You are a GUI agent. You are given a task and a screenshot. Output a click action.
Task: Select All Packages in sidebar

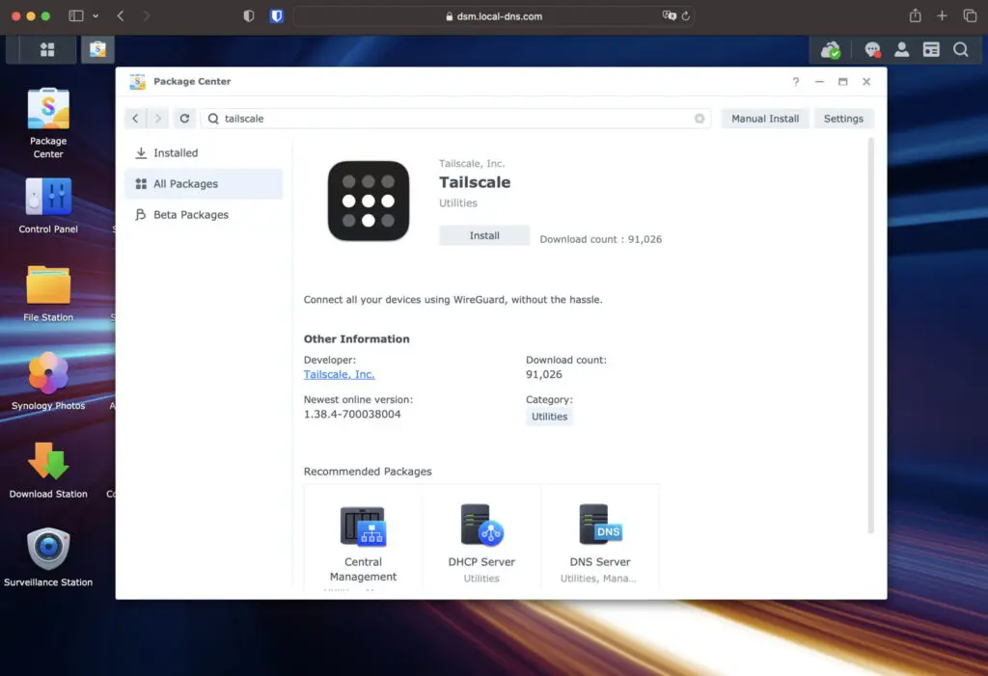pyautogui.click(x=204, y=184)
